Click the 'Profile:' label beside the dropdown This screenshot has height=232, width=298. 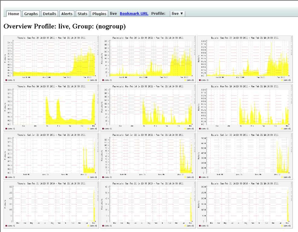158,14
